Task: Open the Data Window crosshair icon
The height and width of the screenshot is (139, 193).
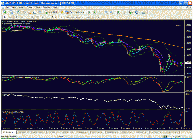Action: [x=24, y=12]
